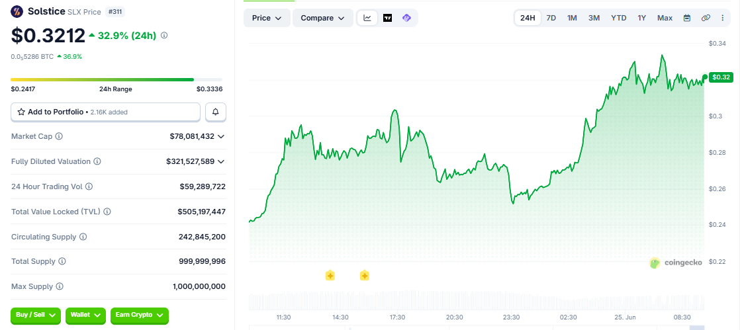Viewport: 740px width, 330px height.
Task: Expand the Market Cap chevron
Action: pos(221,136)
